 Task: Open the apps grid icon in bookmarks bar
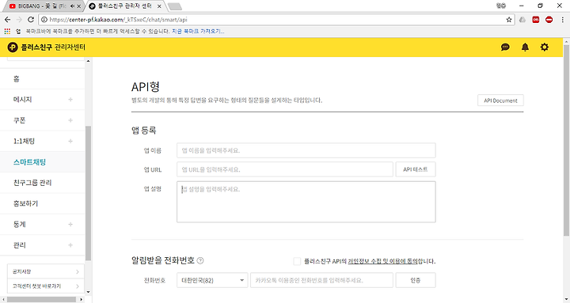(x=7, y=32)
